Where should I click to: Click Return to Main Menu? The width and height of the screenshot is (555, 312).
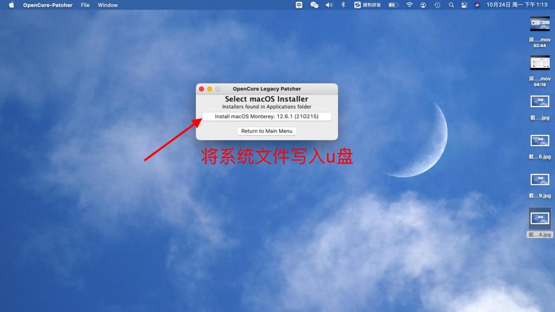(267, 131)
